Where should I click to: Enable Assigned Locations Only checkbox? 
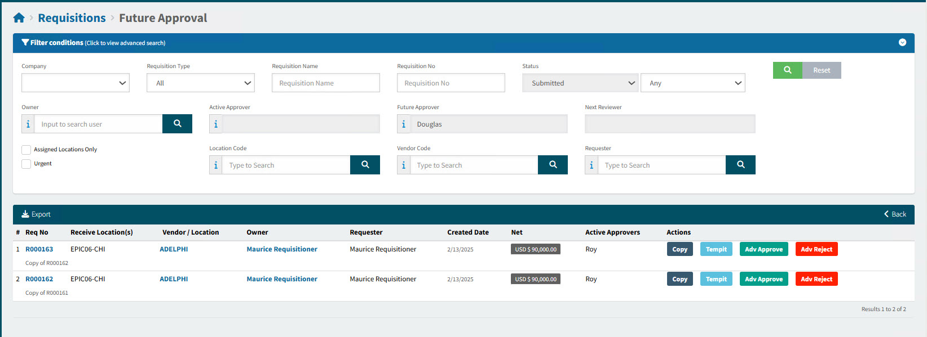click(26, 150)
